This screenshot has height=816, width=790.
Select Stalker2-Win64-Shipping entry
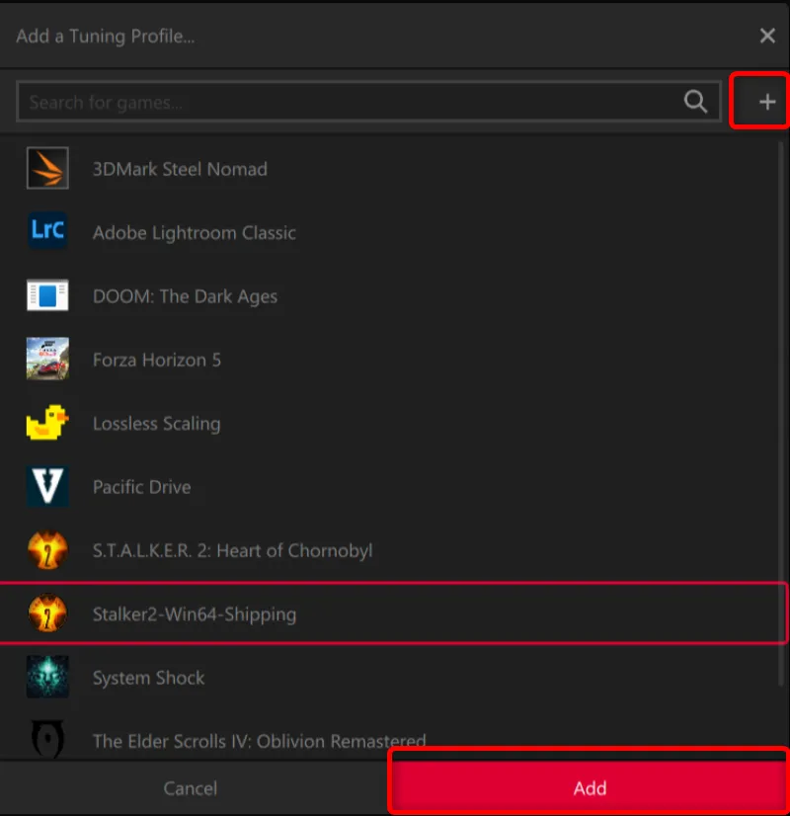point(393,613)
